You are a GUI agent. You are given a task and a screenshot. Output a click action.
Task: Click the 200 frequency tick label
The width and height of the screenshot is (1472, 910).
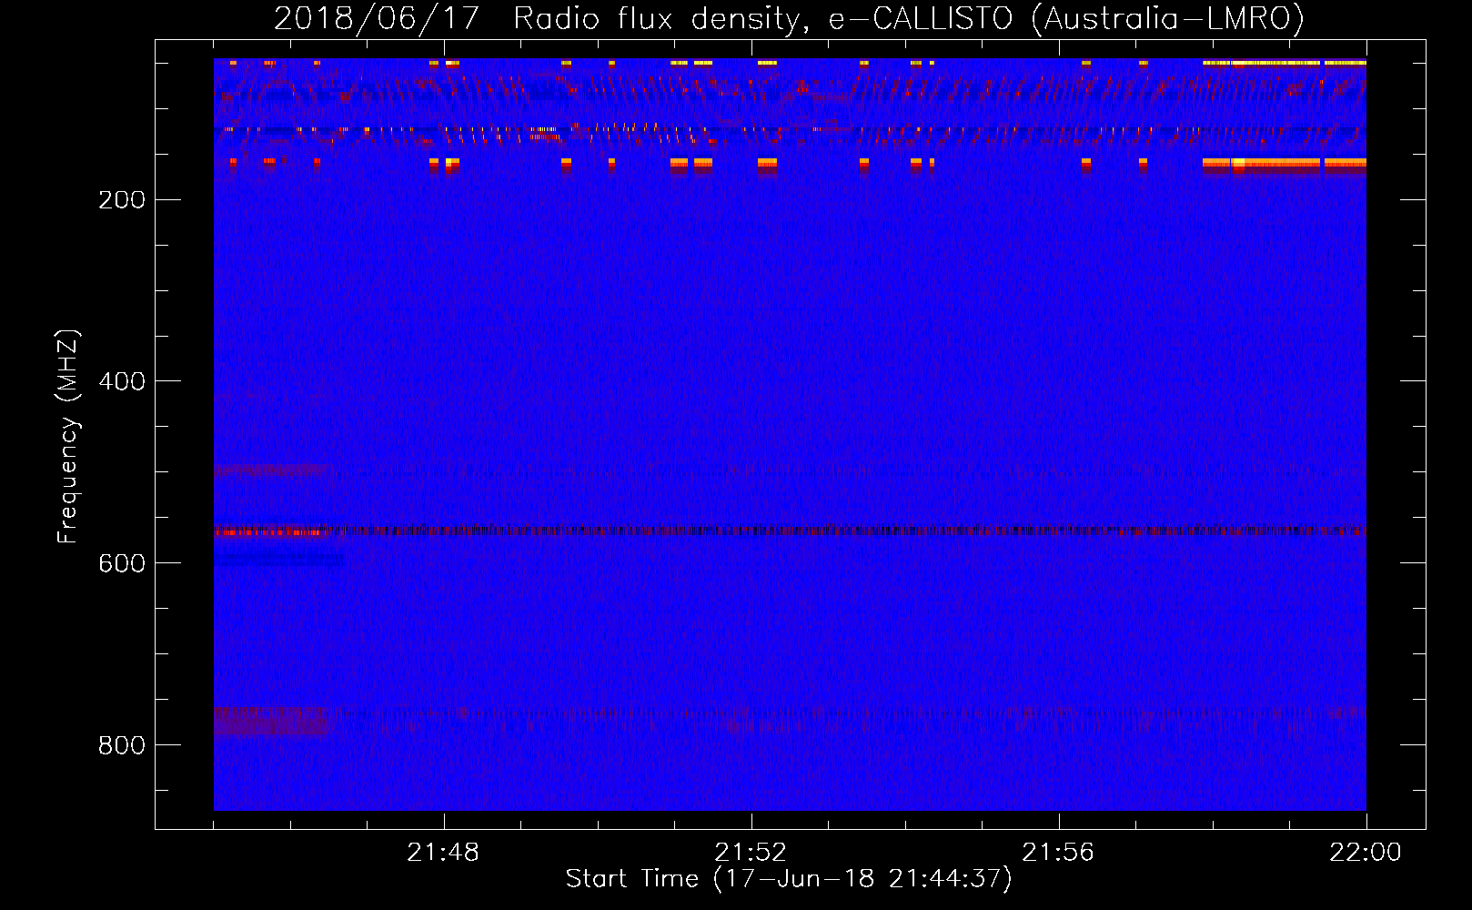pos(122,199)
